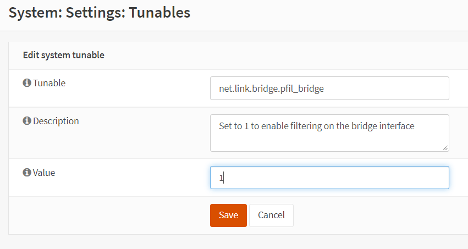
Task: Click the Tunable field label
Action: click(x=49, y=83)
